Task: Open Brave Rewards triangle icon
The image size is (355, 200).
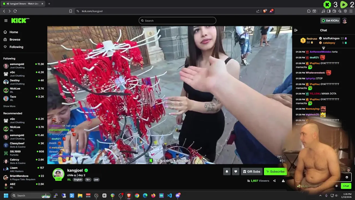Action: 272,11
